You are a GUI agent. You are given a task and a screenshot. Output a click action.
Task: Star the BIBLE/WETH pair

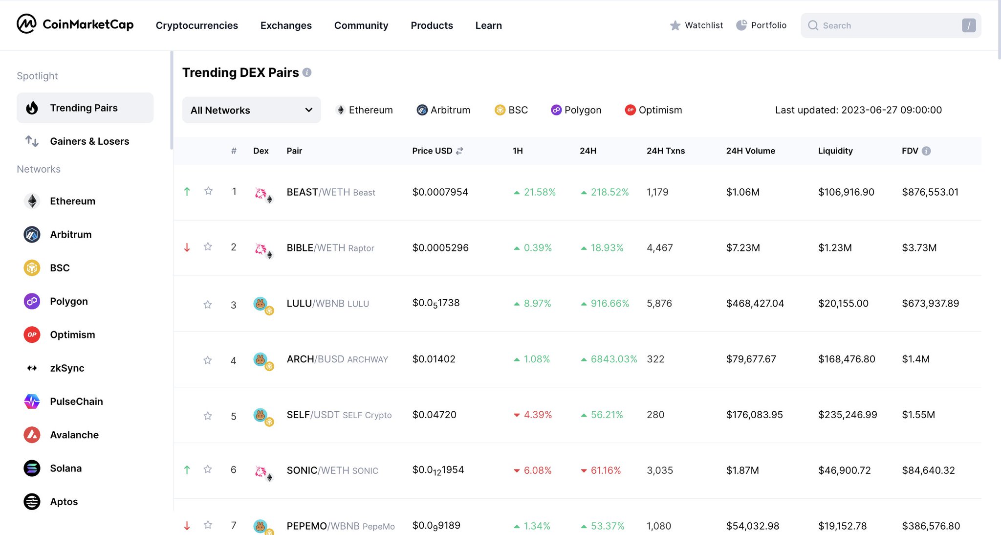(x=208, y=246)
